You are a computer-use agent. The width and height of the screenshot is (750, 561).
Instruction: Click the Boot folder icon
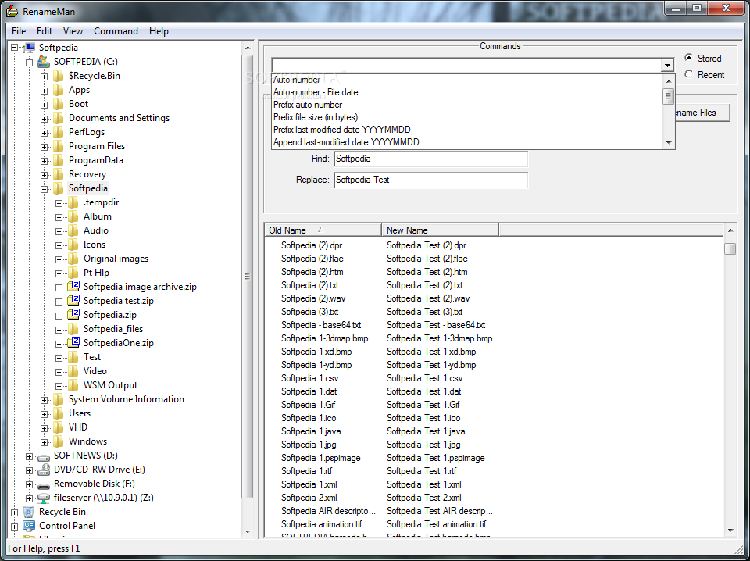(59, 104)
